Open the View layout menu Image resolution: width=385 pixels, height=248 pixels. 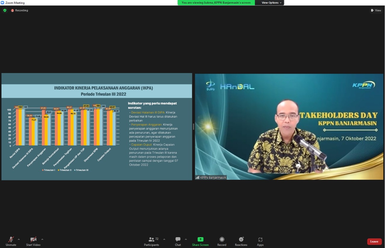(x=376, y=10)
